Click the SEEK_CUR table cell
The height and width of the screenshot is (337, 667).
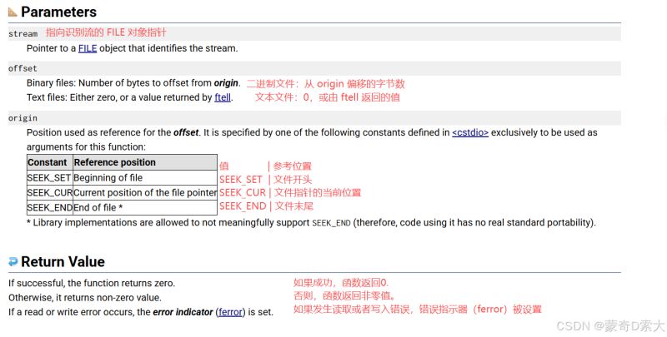tap(50, 193)
